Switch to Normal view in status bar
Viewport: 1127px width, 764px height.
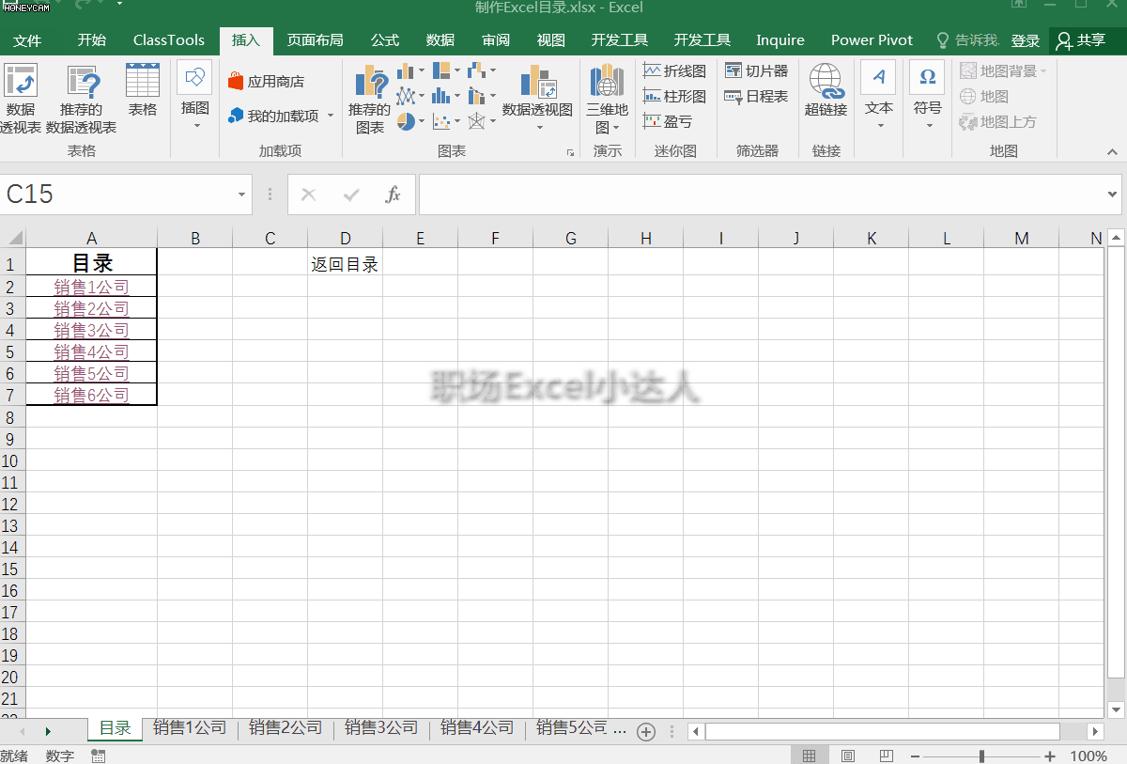coord(809,756)
